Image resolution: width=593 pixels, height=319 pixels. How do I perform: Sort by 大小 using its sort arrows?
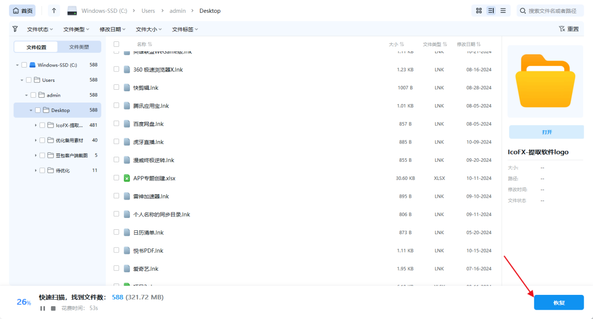[x=402, y=44]
